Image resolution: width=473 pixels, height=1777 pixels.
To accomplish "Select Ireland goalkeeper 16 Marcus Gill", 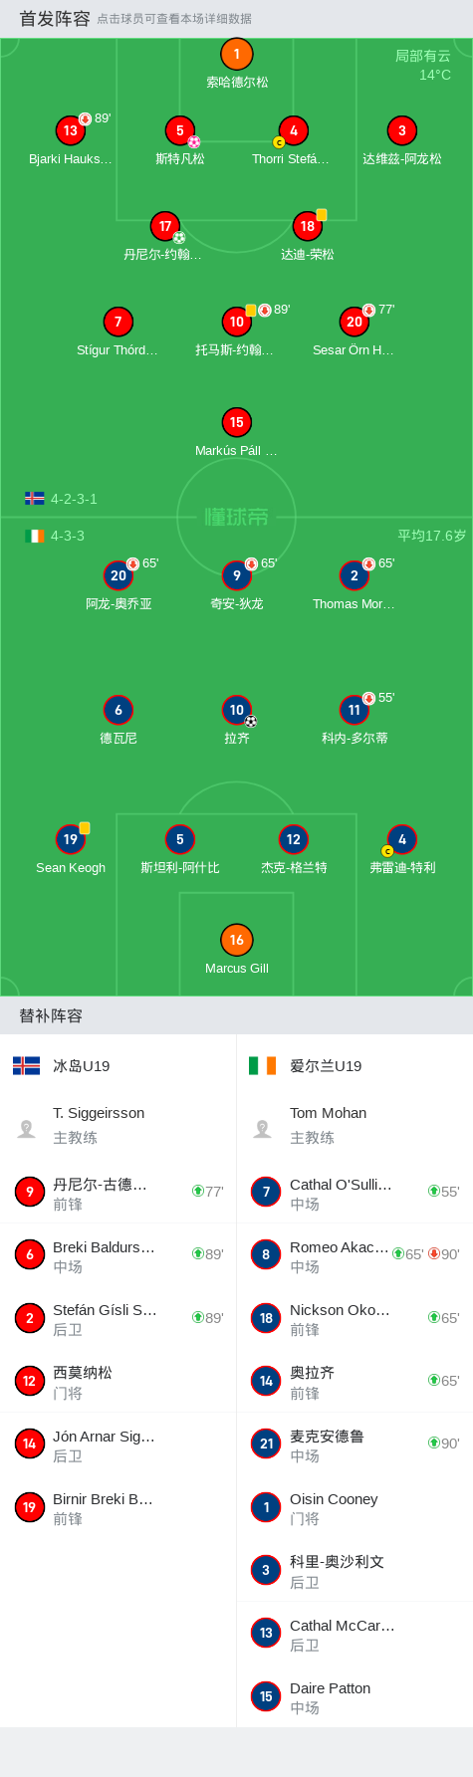I will (x=236, y=940).
